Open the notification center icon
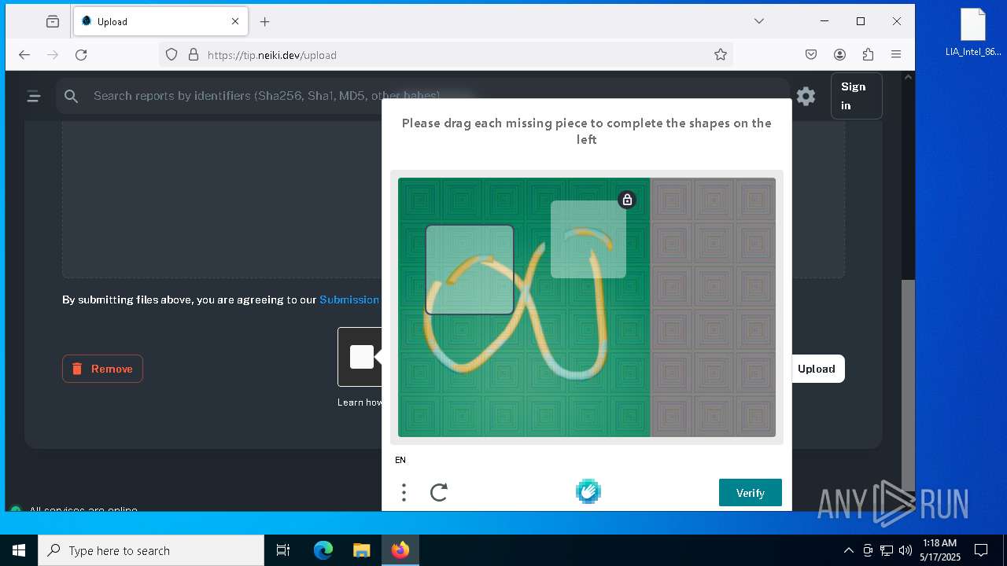Screen dimensions: 1007x566 click(981, 550)
